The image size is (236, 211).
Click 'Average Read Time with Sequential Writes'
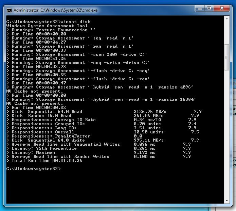coord(66,144)
